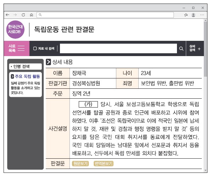
Task: Select the name cell 장채극
Action: (x=93, y=73)
